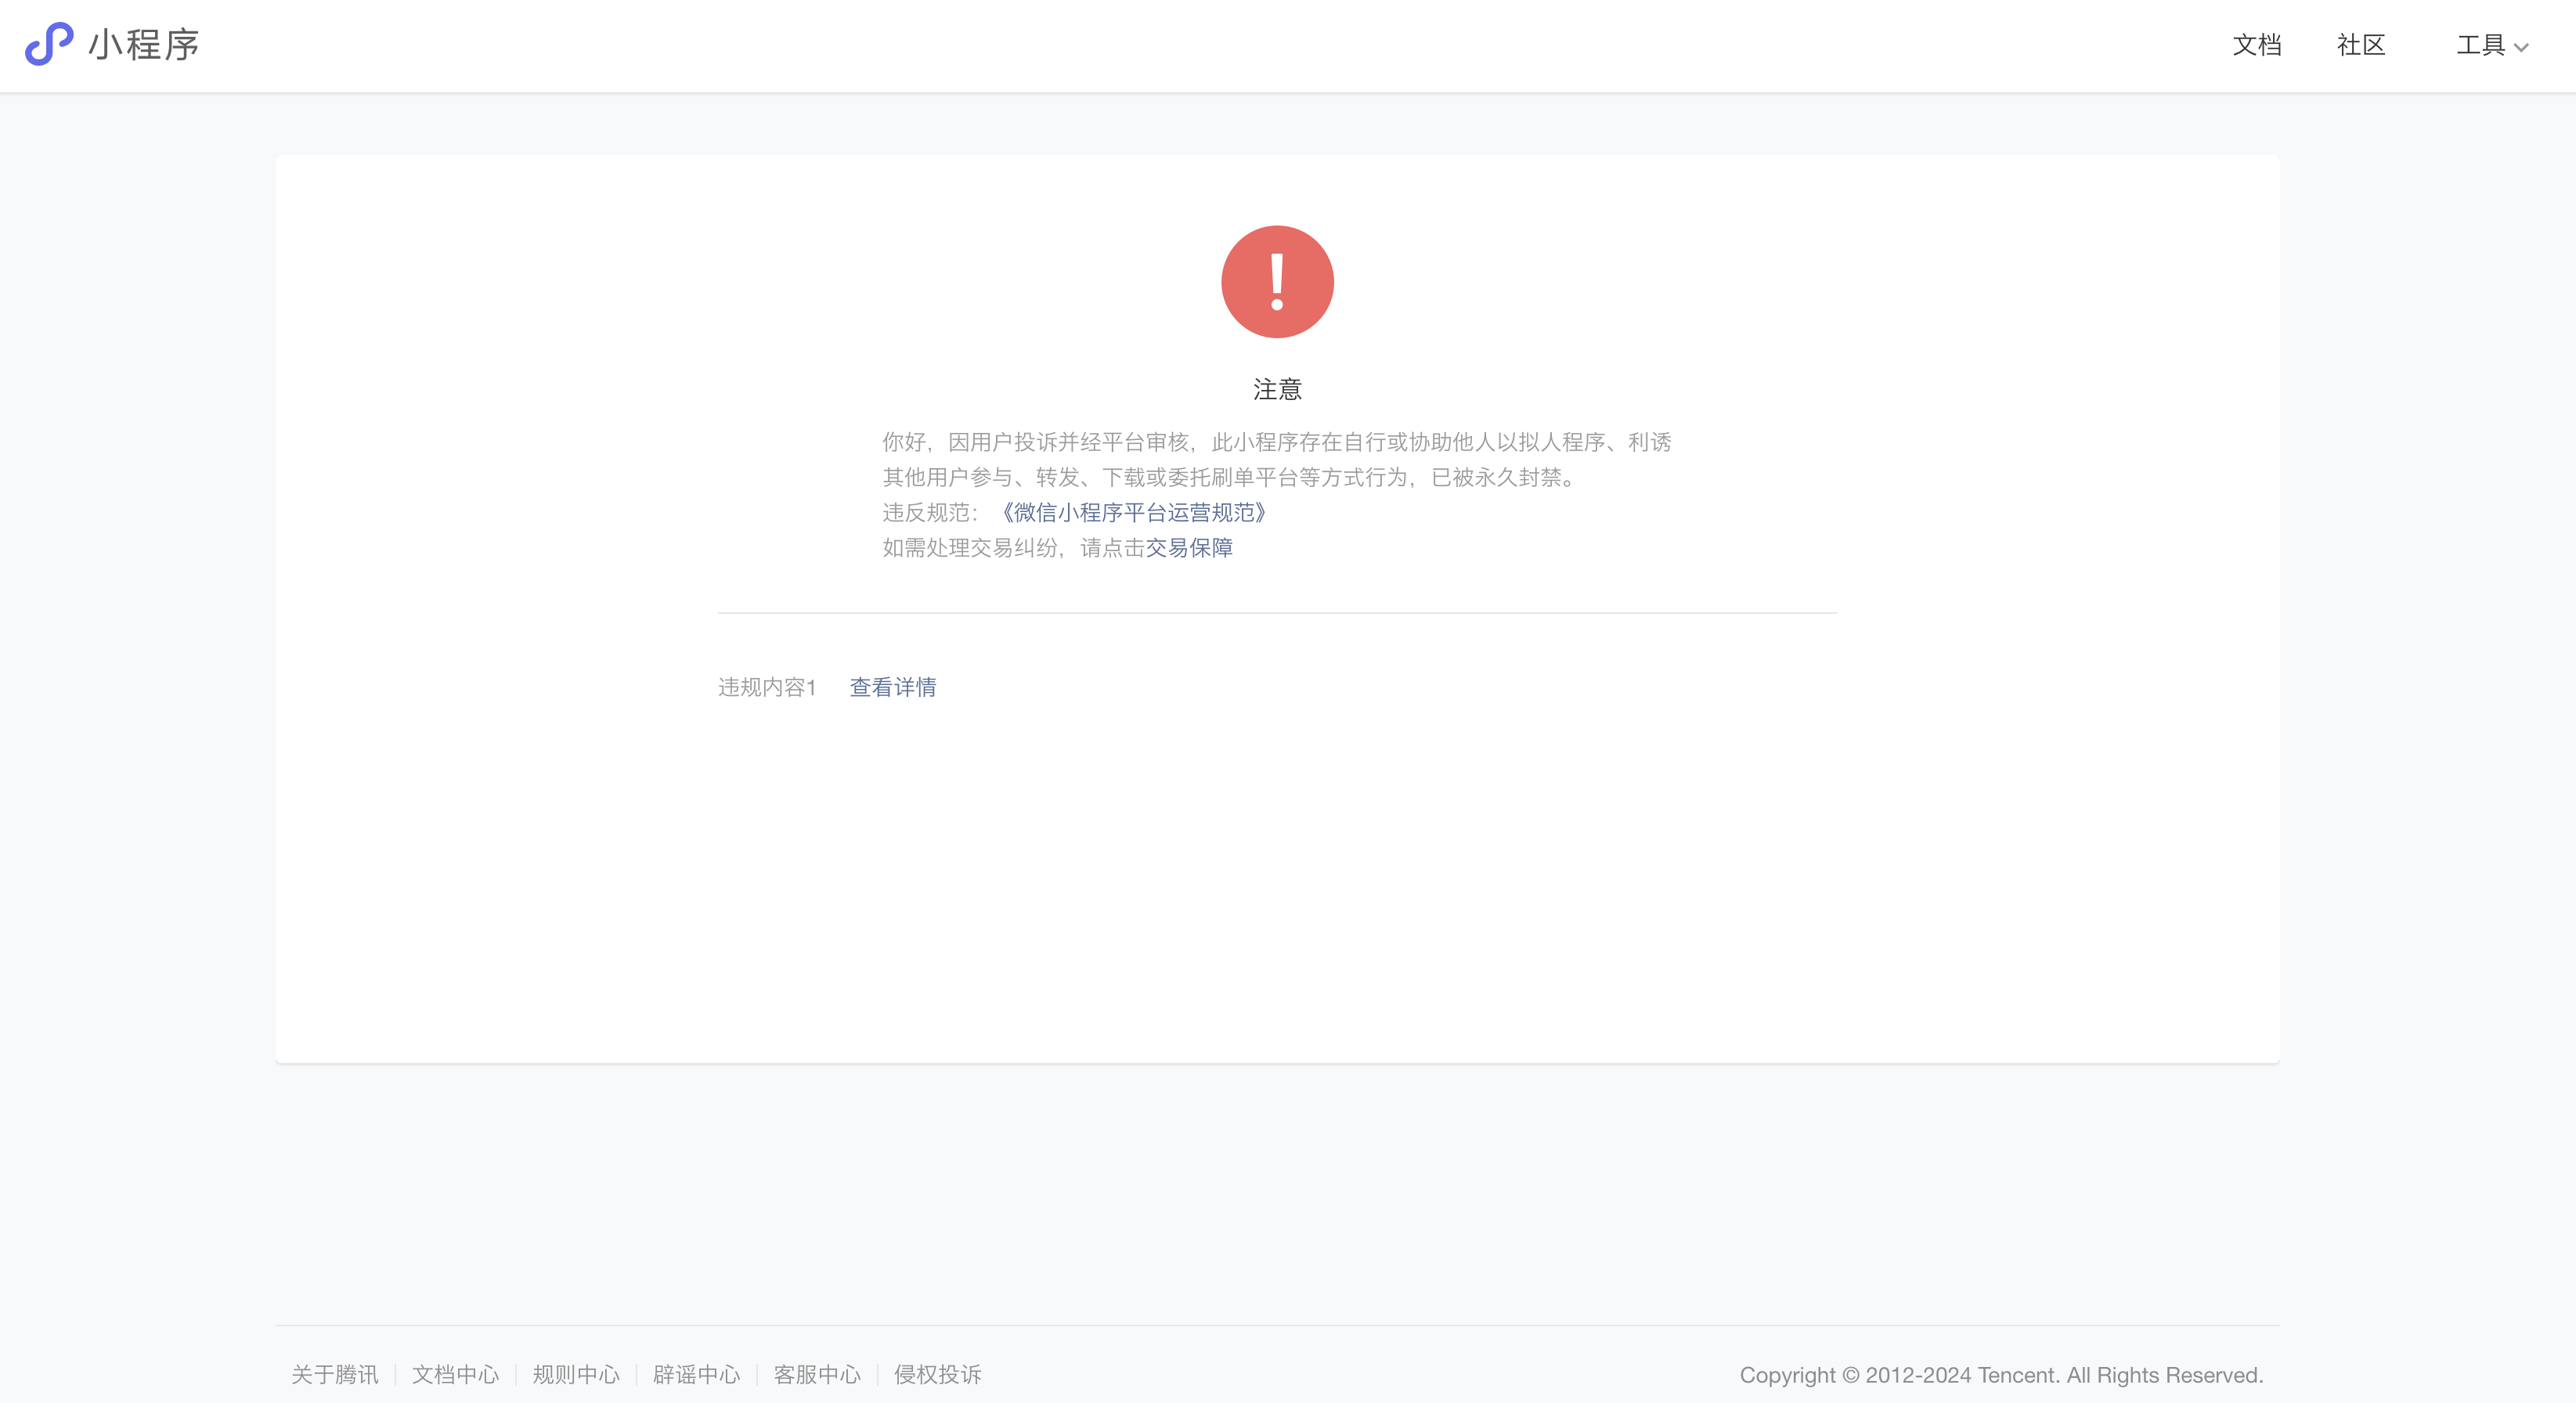Open the 辟谣中心 footer link
This screenshot has height=1403, width=2576.
click(696, 1374)
